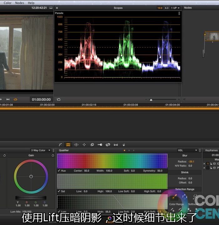Image resolution: width=219 pixels, height=225 pixels.
Task: Open the Key palette icon
Action: point(100,145)
